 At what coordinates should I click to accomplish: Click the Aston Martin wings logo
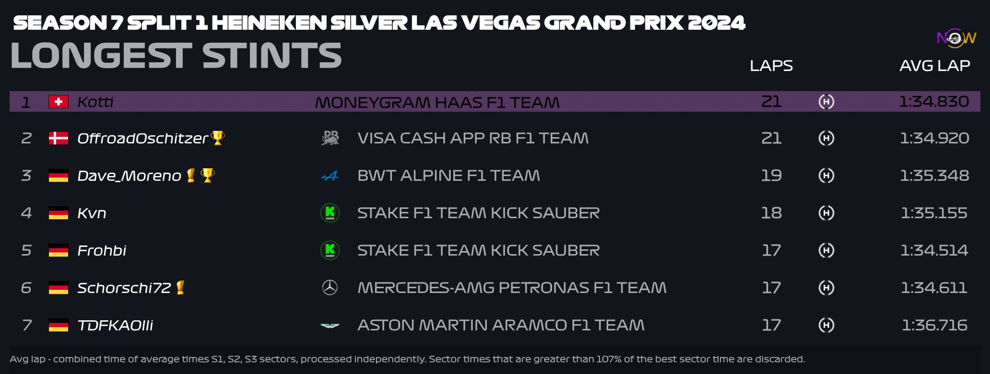(330, 326)
